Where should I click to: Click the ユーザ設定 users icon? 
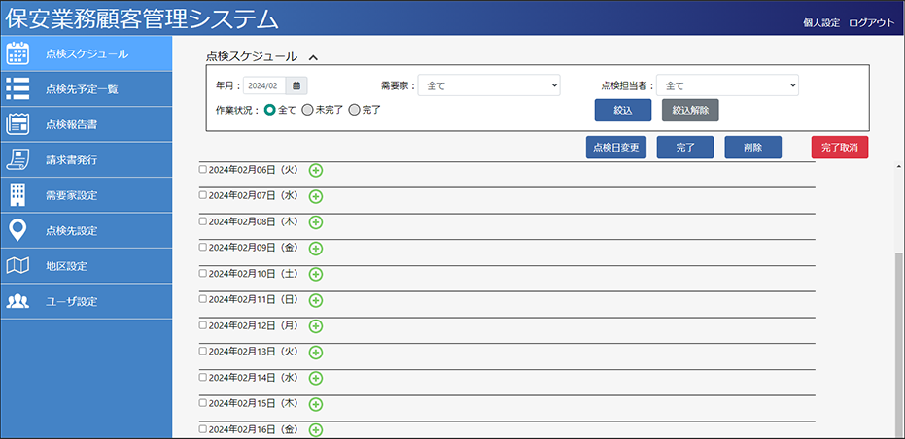coord(18,301)
